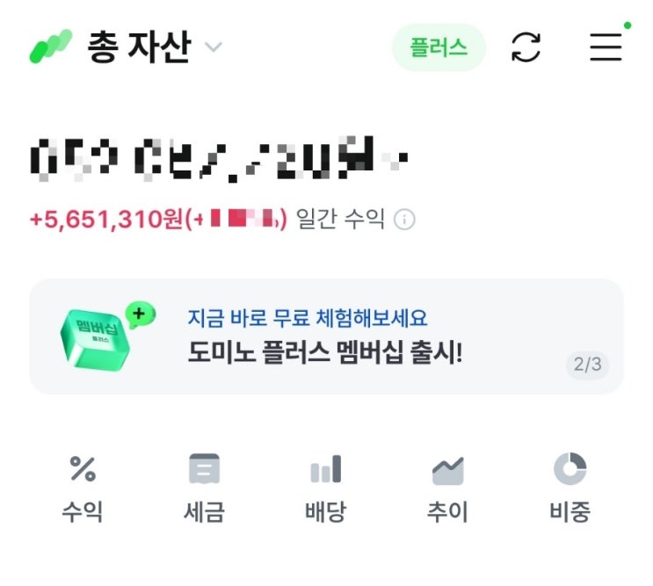The image size is (653, 586).
Task: Tap the green Domino app logo
Action: [x=50, y=47]
